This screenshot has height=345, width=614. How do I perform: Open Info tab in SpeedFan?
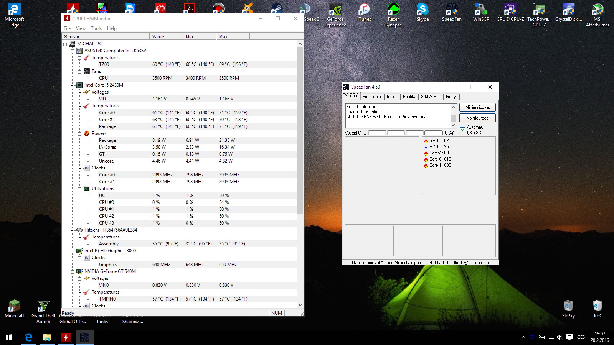click(390, 97)
